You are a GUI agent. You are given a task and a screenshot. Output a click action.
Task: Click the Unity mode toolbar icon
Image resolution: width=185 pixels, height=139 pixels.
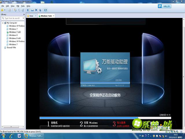(40, 10)
